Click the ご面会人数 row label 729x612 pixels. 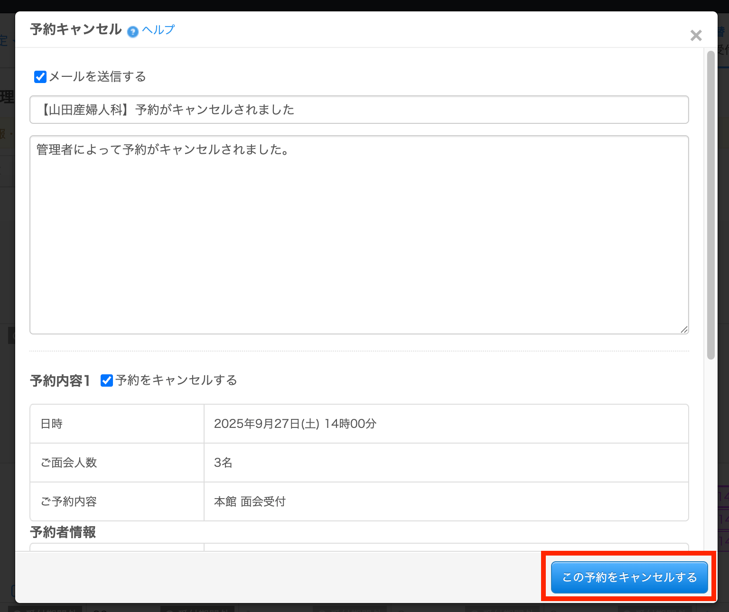point(68,463)
